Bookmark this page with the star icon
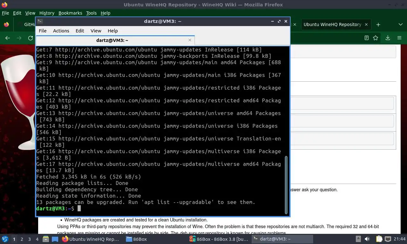The image size is (407, 244). pos(376,38)
